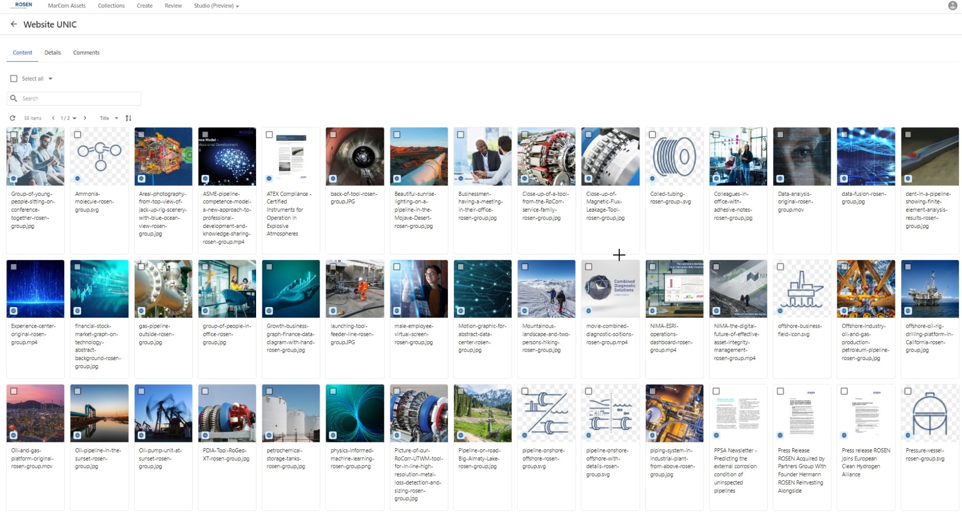The width and height of the screenshot is (962, 514).
Task: Click the 'PDIA-Tool-RoGeo-XT' title
Action: click(226, 454)
